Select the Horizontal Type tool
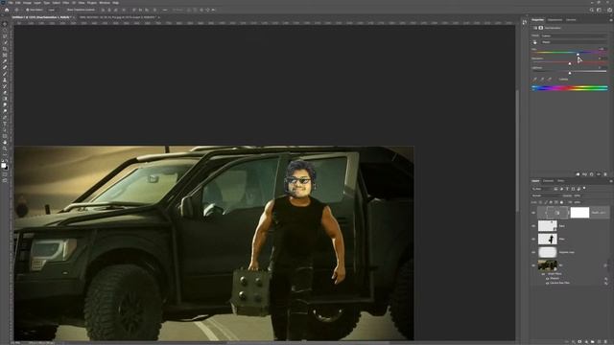The height and width of the screenshot is (345, 614). (5, 124)
